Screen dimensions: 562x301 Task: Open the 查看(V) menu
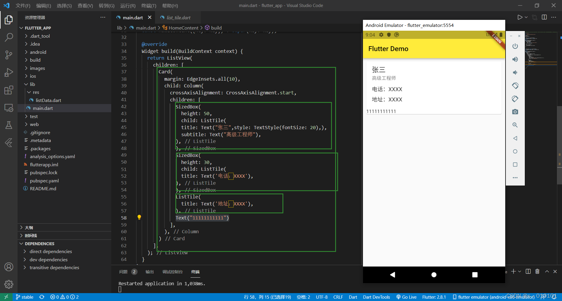pos(85,6)
